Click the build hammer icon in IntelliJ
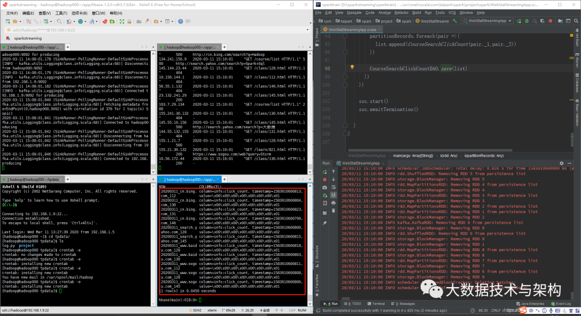This screenshot has width=581, height=316. pos(455,21)
